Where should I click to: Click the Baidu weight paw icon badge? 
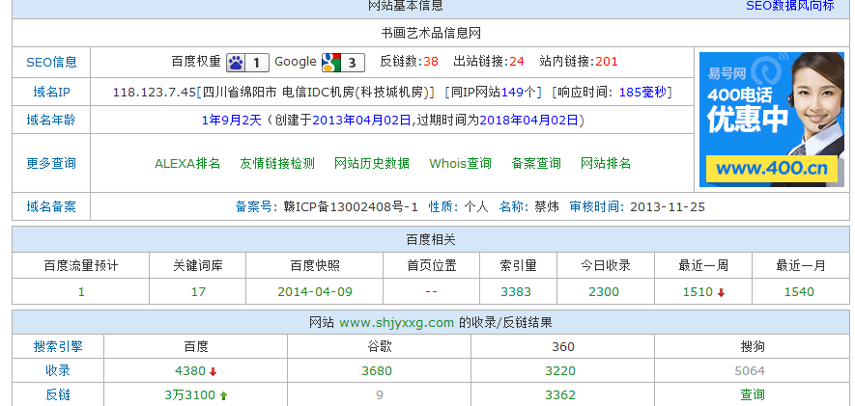247,63
